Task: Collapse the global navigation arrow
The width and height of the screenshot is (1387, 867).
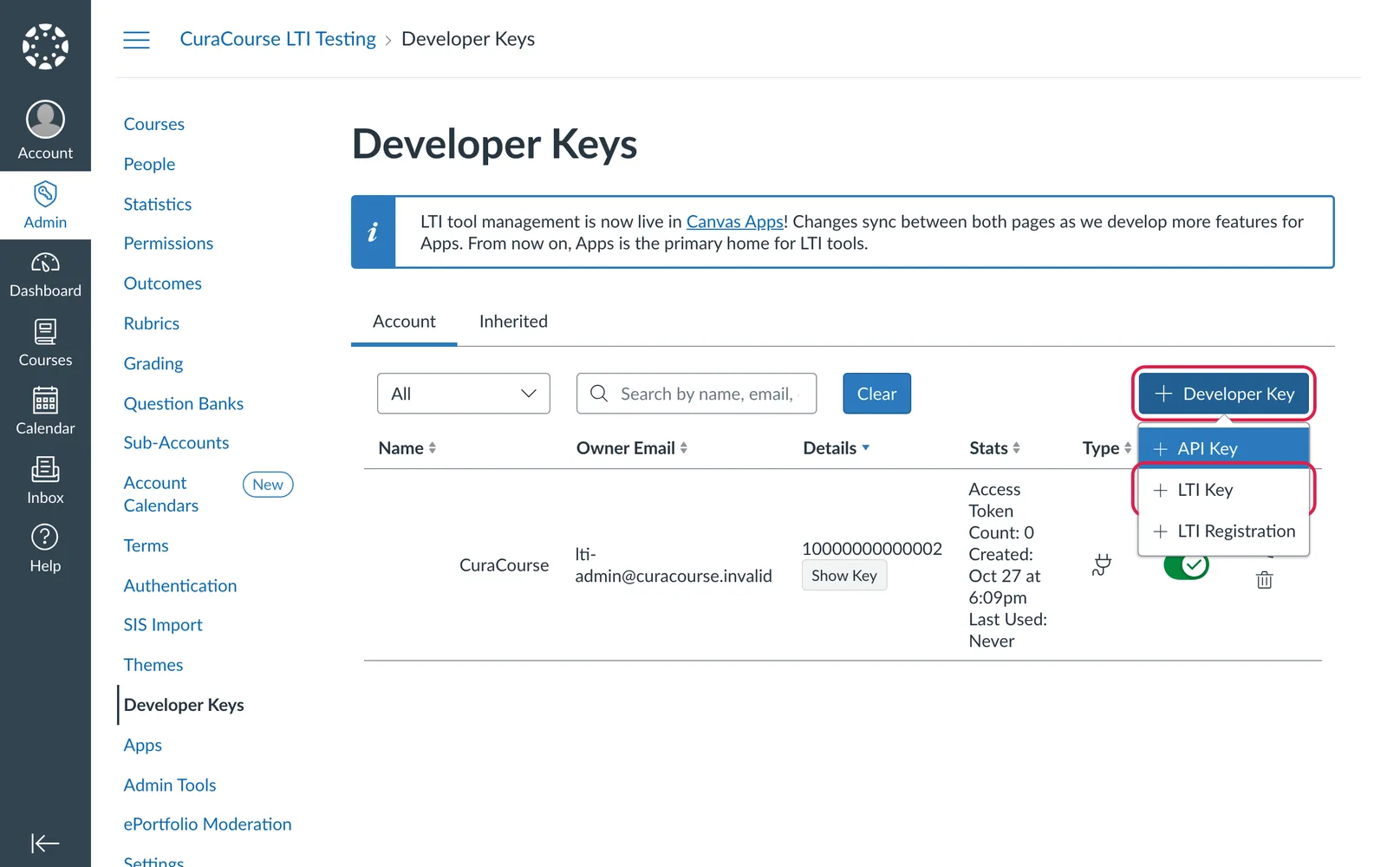Action: coord(45,843)
